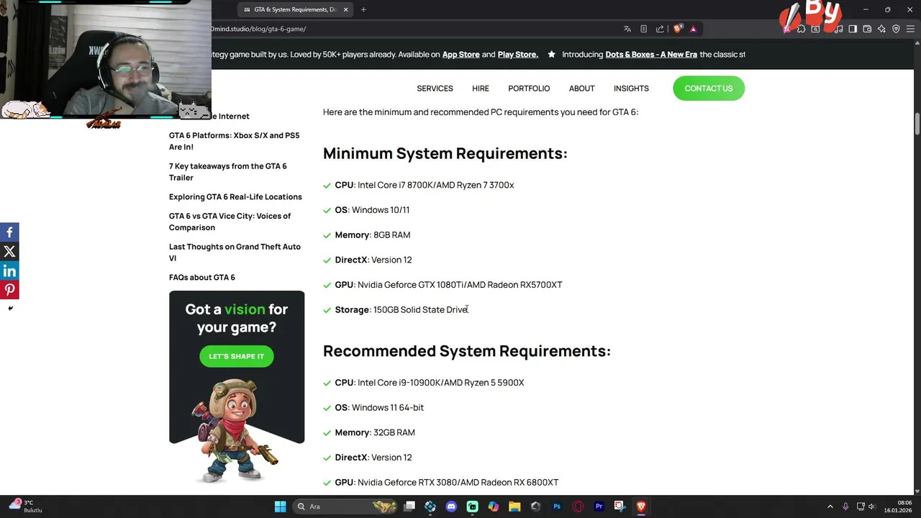
Task: Open Photoshop from the taskbar
Action: click(x=556, y=506)
